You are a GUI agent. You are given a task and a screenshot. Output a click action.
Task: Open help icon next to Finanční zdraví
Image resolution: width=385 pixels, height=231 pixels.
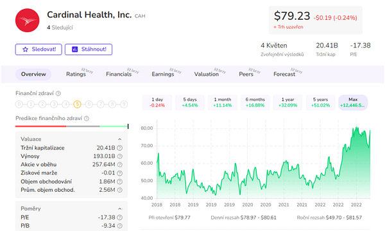(58, 94)
